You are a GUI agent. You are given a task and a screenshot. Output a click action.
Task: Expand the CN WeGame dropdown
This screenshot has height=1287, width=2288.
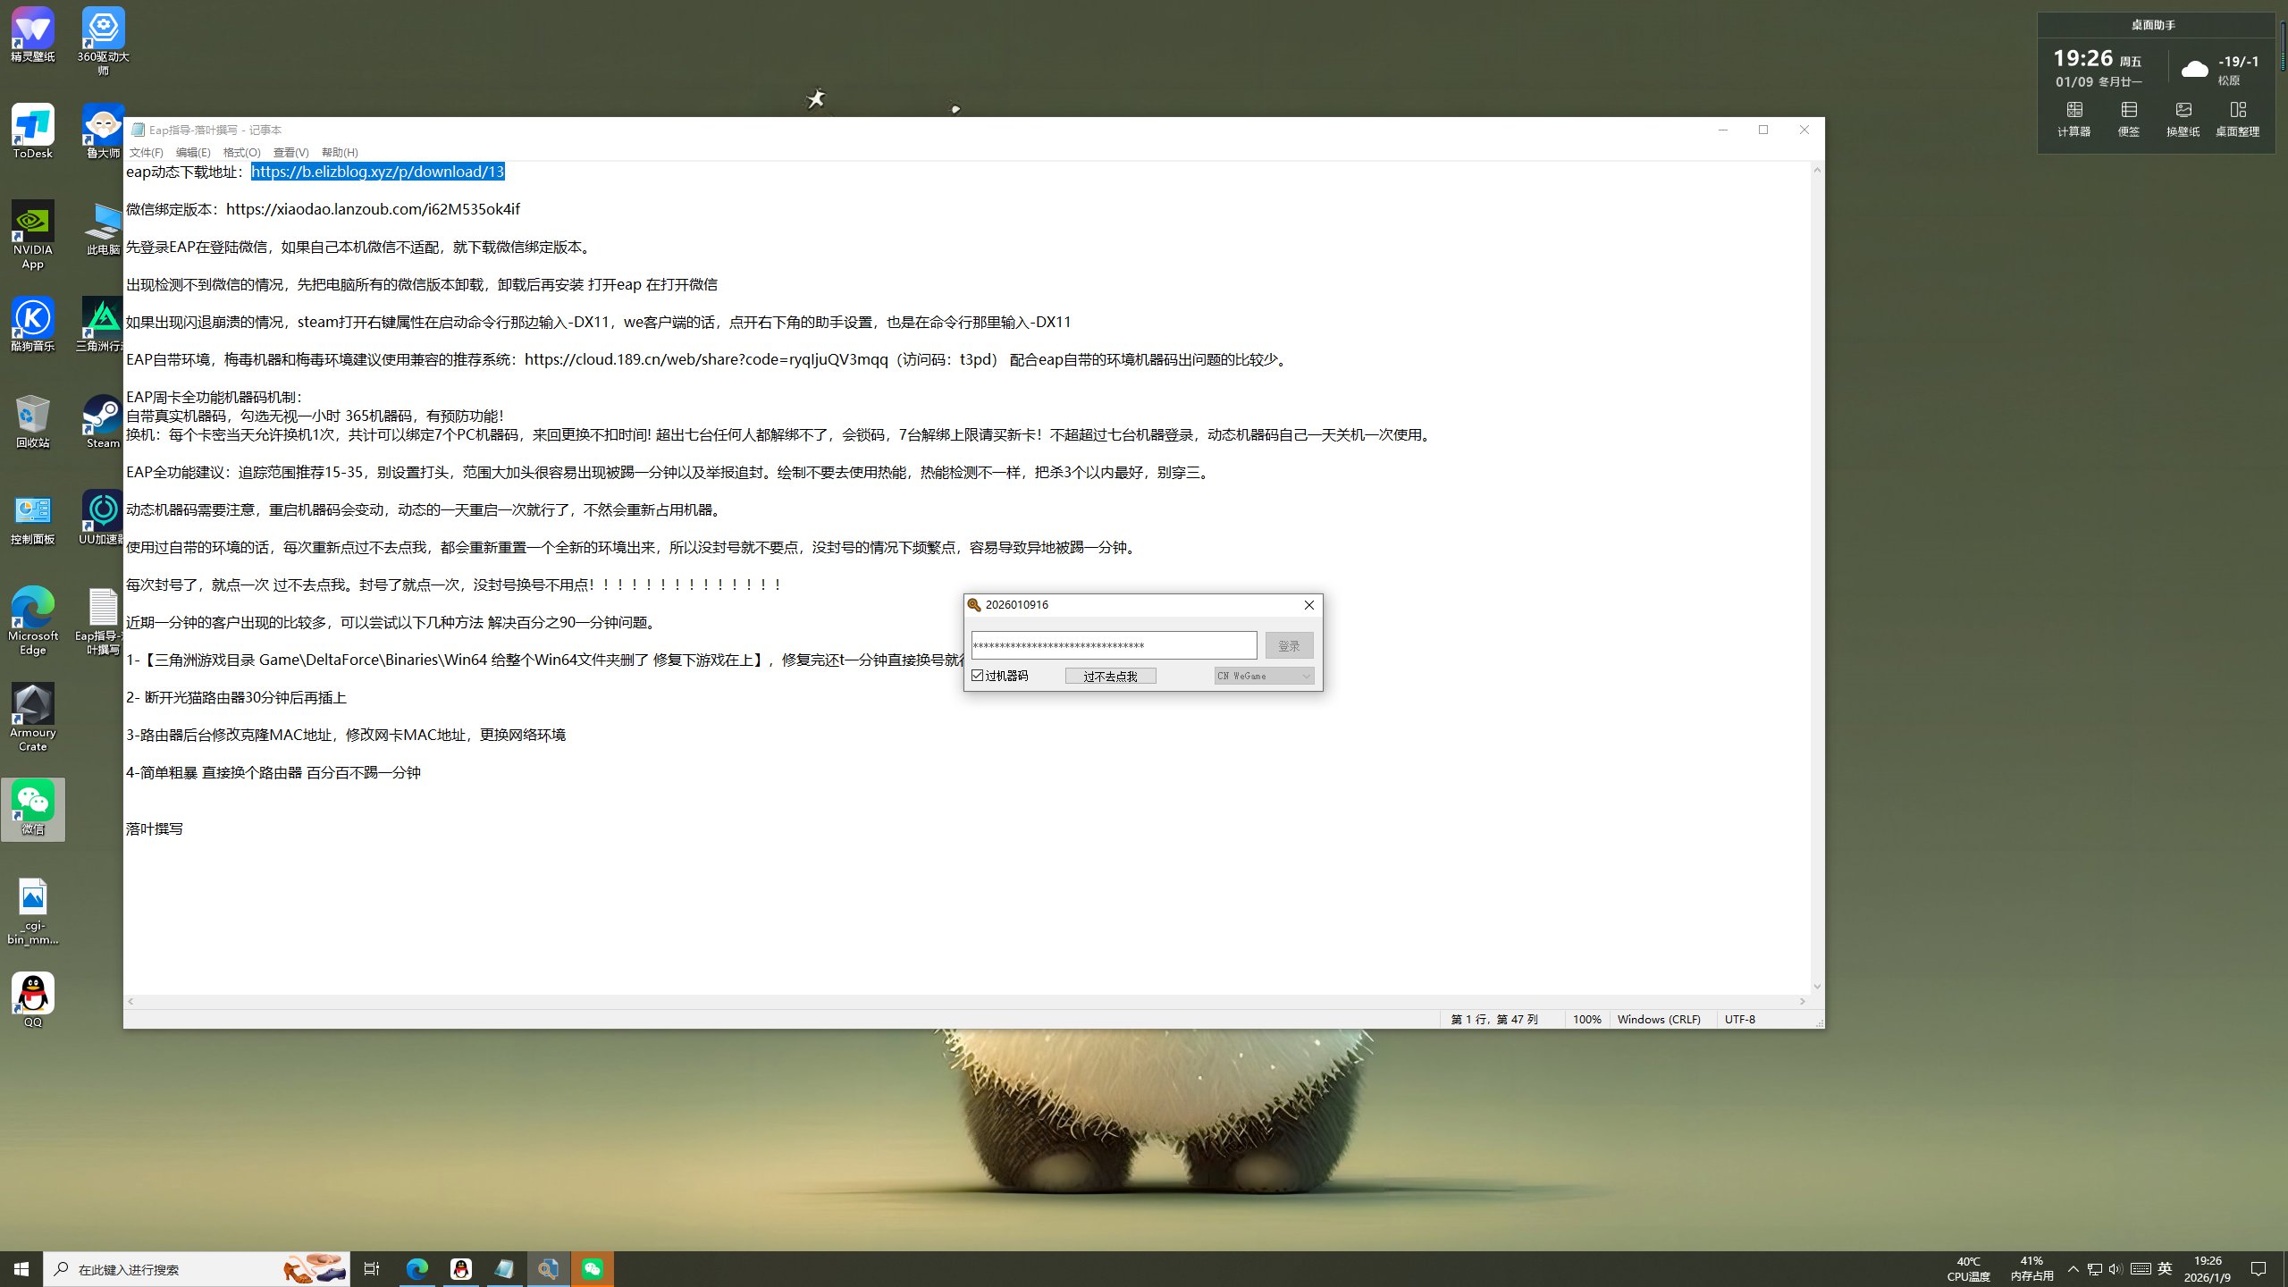[1263, 676]
